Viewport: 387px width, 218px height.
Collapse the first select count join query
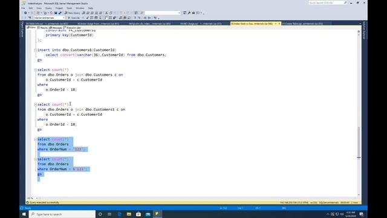(x=35, y=70)
